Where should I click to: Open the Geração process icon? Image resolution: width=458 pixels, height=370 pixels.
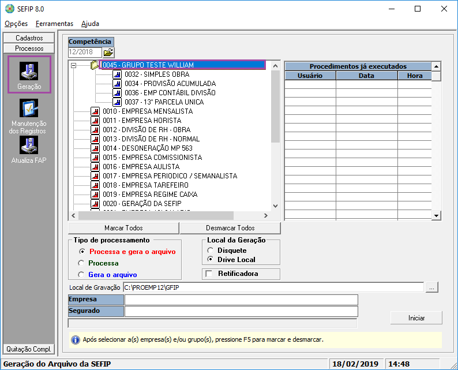tap(29, 71)
